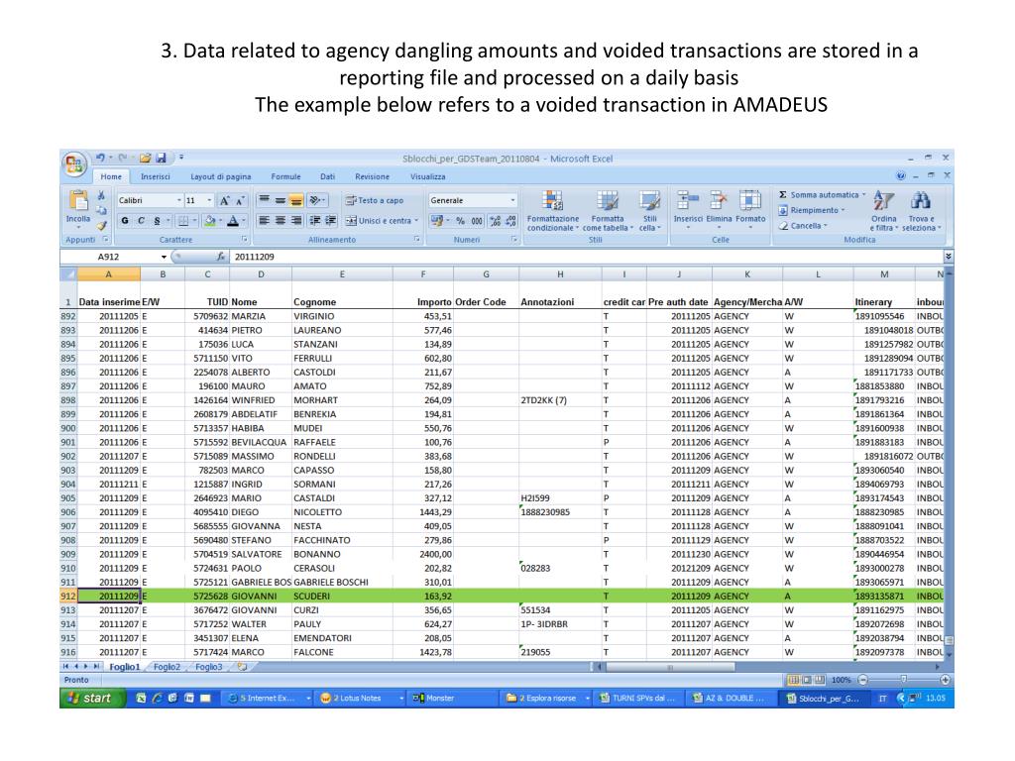Toggle bottom vertical alignment

click(x=295, y=200)
